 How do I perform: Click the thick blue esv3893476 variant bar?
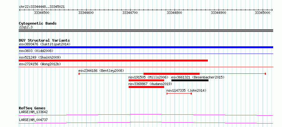click(x=146, y=47)
